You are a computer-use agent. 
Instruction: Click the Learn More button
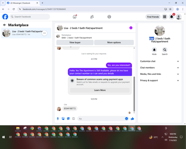click(x=100, y=90)
